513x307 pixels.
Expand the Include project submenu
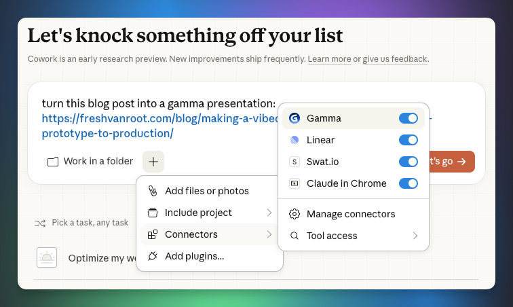tap(269, 213)
